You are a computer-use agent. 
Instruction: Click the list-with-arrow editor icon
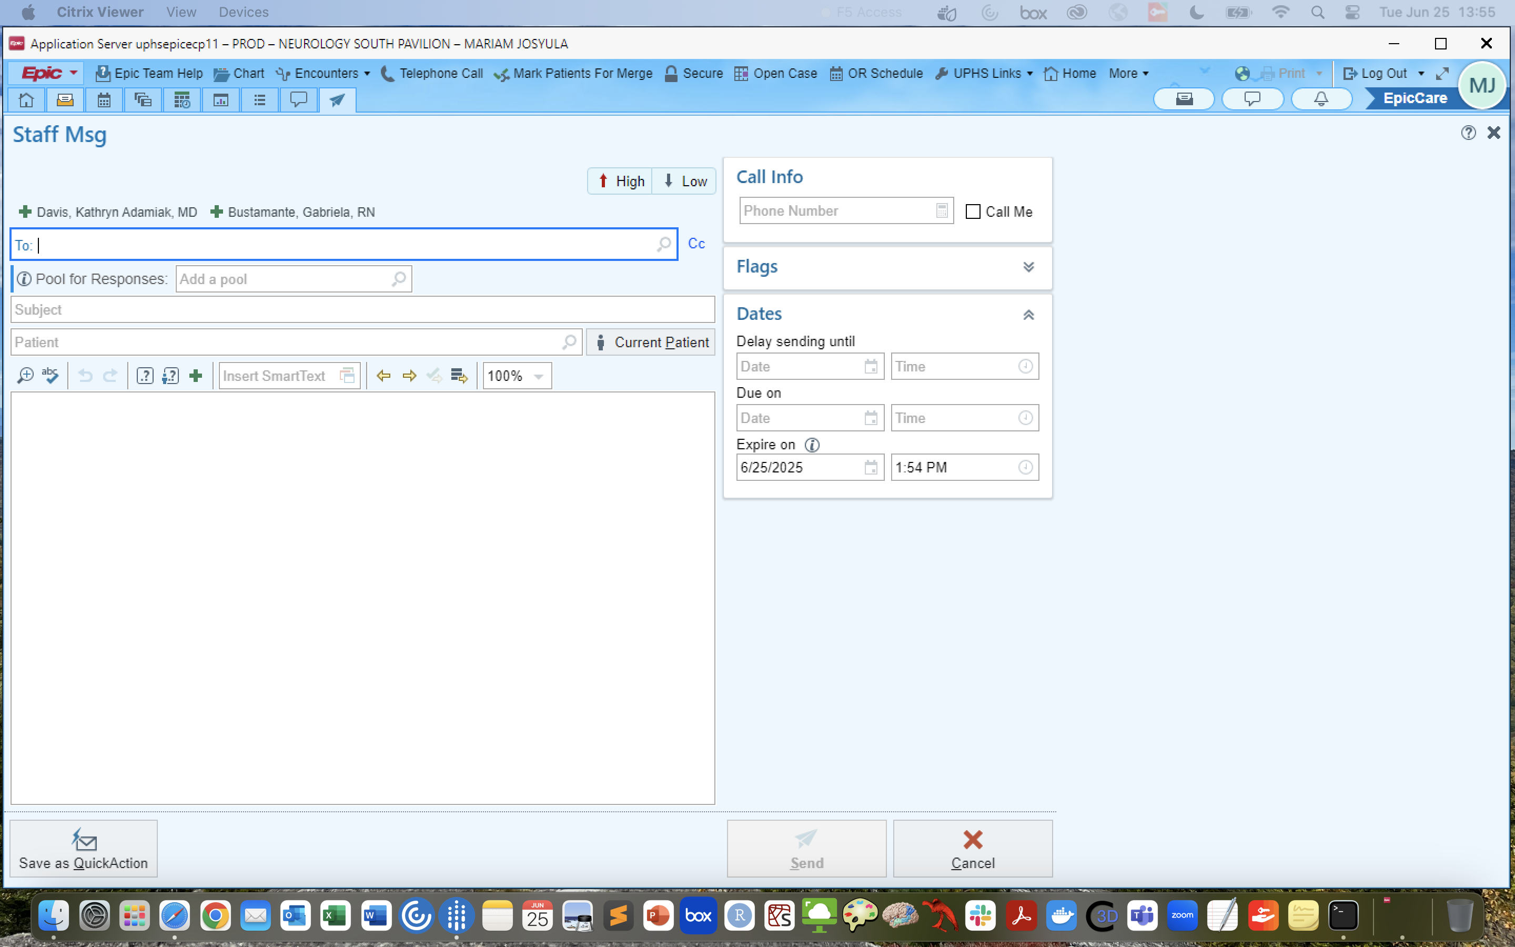coord(460,376)
